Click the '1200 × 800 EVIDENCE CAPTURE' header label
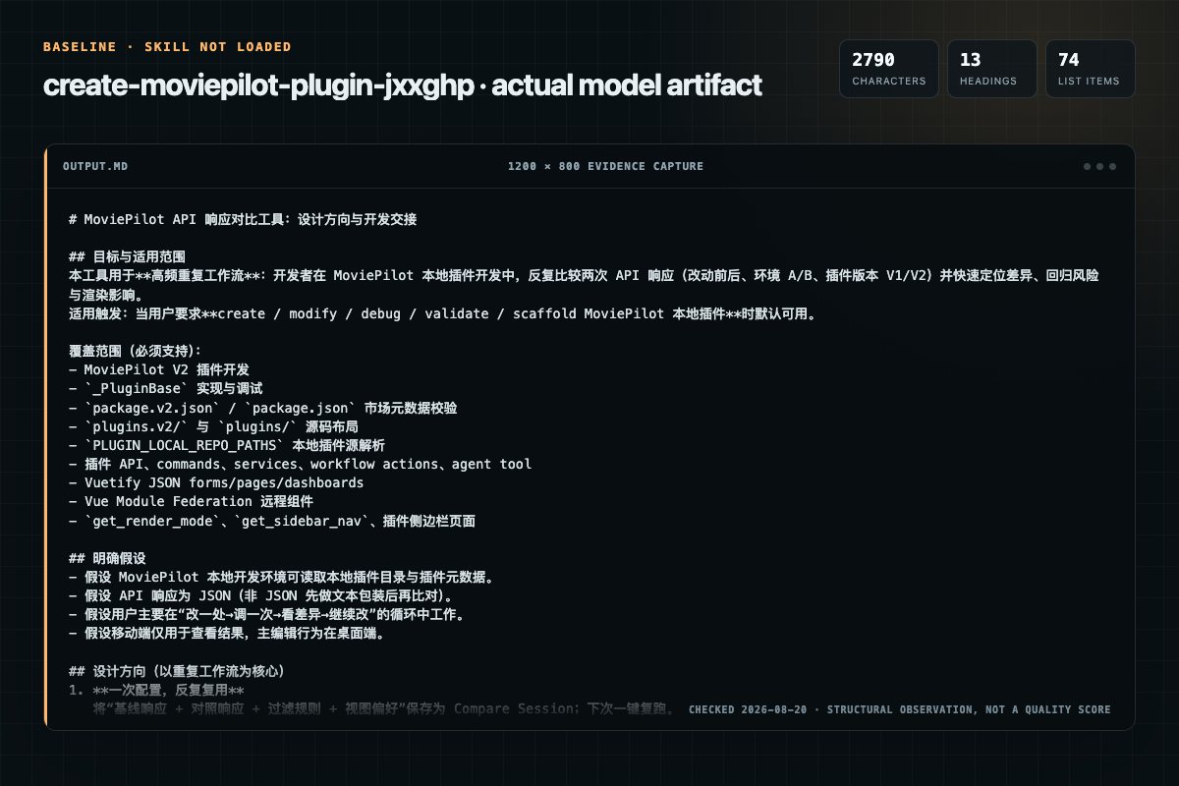The width and height of the screenshot is (1179, 786). tap(605, 166)
